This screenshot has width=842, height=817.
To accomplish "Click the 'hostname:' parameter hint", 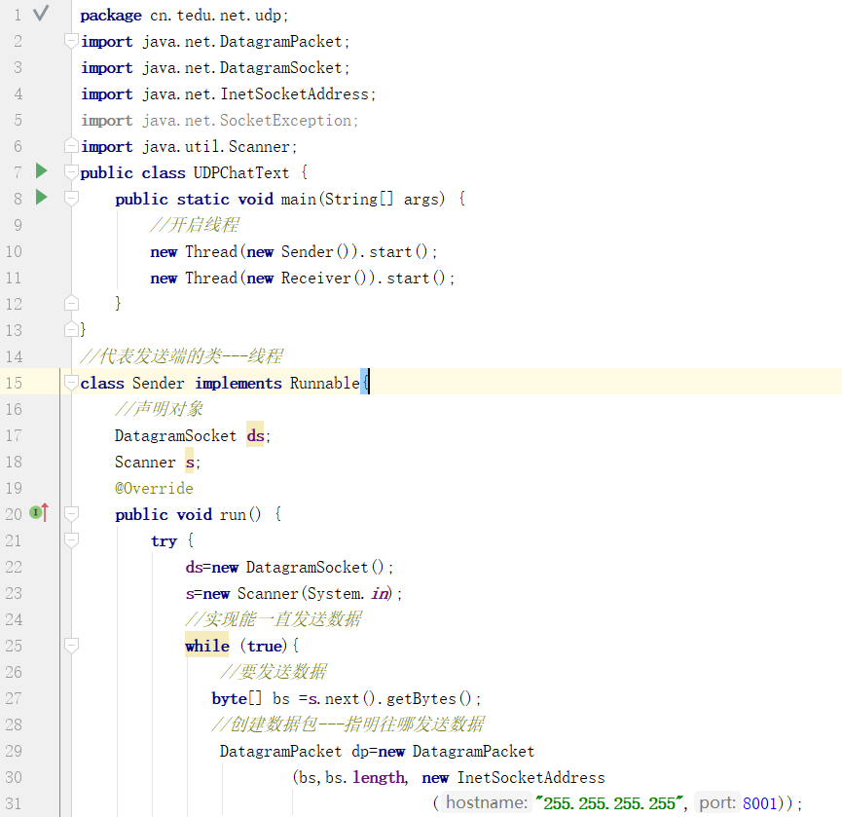I will pyautogui.click(x=487, y=803).
